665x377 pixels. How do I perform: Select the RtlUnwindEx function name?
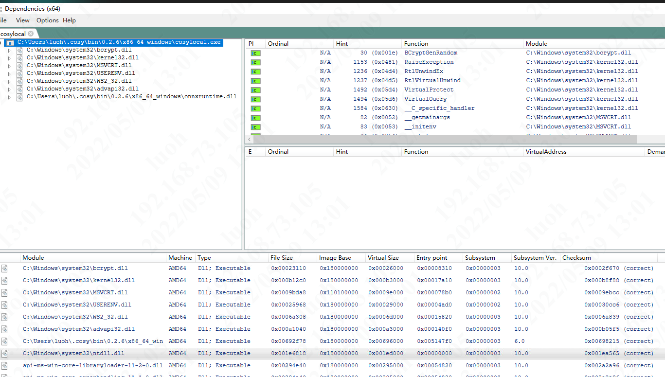pyautogui.click(x=424, y=72)
